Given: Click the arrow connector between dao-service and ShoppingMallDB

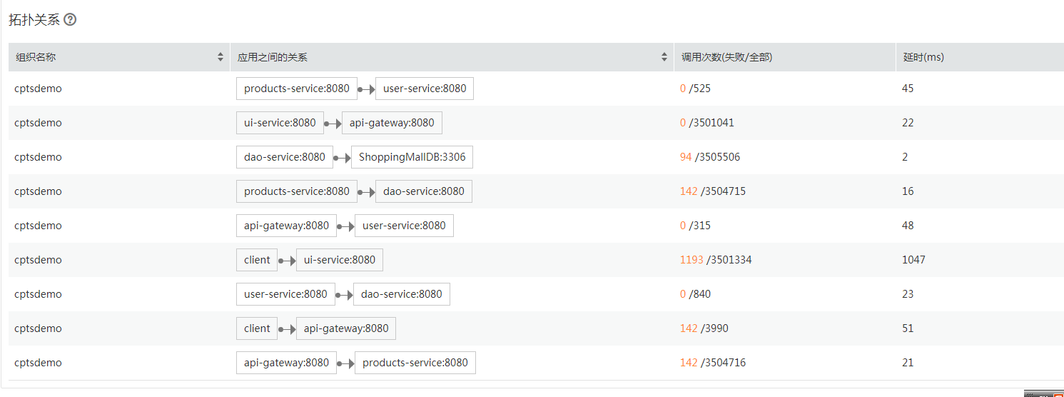Looking at the screenshot, I should (x=342, y=157).
